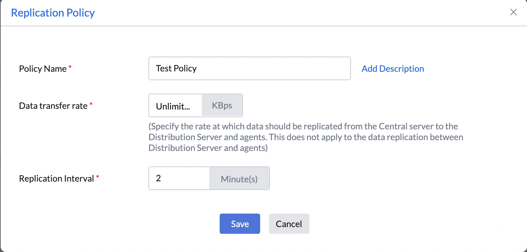Cancel the policy creation
The width and height of the screenshot is (527, 252).
(x=289, y=223)
